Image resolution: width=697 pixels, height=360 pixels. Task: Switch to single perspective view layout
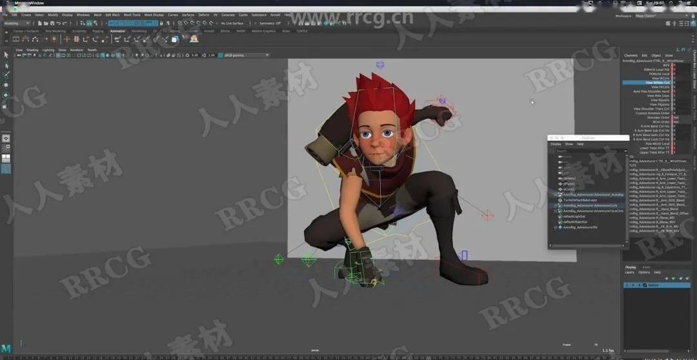[x=6, y=138]
